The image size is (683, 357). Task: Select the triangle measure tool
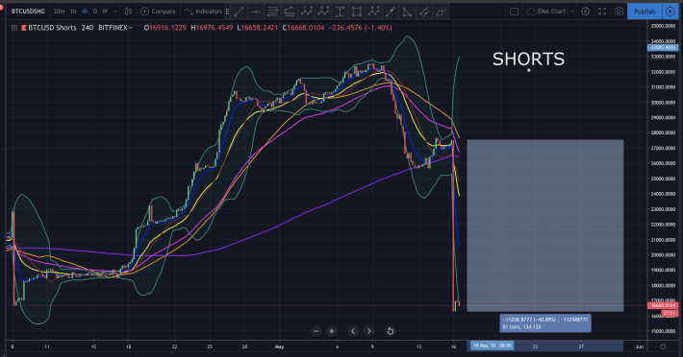(x=407, y=12)
